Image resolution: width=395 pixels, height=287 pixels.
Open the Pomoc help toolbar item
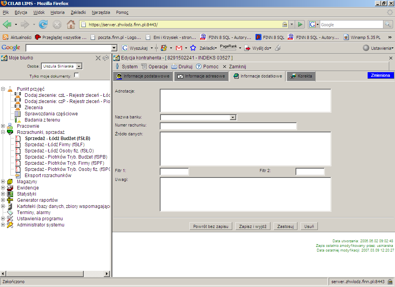(x=207, y=66)
